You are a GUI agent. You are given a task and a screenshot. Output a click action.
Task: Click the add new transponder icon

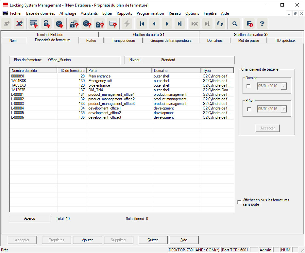(x=59, y=24)
